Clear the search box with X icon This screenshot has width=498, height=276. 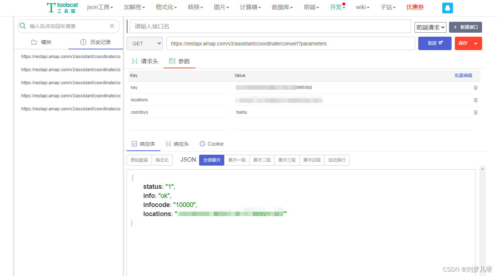coord(112,26)
